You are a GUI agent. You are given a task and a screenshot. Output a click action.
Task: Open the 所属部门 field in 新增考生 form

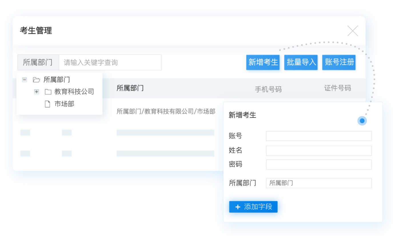[319, 183]
